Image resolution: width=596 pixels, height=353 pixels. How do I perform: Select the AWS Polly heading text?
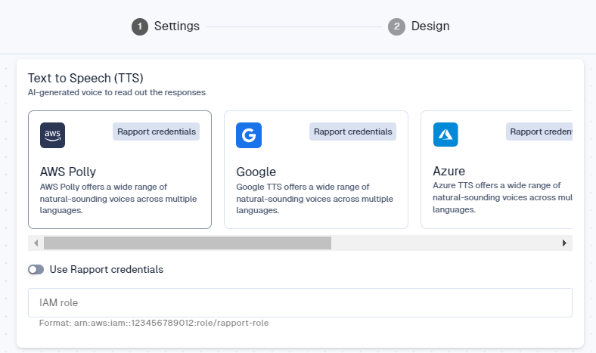(x=68, y=172)
